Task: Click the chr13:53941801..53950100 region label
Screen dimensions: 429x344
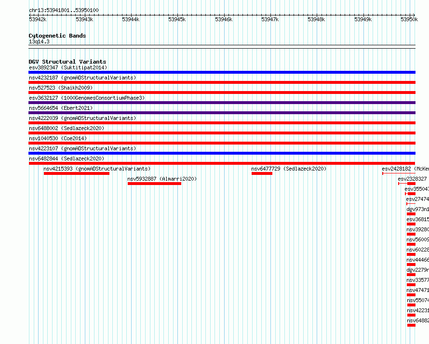Action: point(64,11)
